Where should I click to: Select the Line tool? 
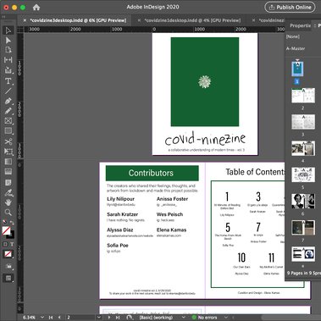(8, 91)
